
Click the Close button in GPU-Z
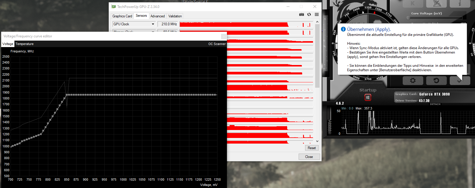309,157
